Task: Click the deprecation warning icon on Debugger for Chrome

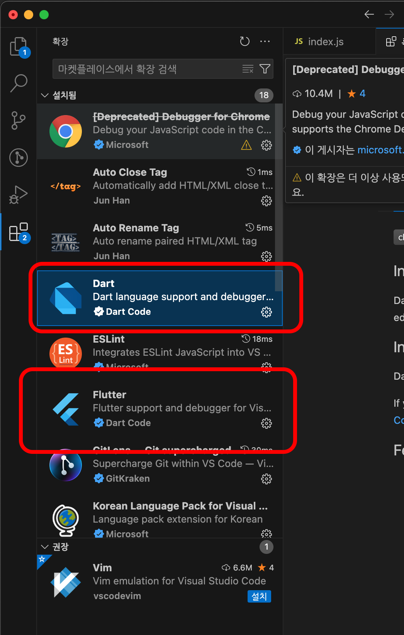Action: pos(246,145)
